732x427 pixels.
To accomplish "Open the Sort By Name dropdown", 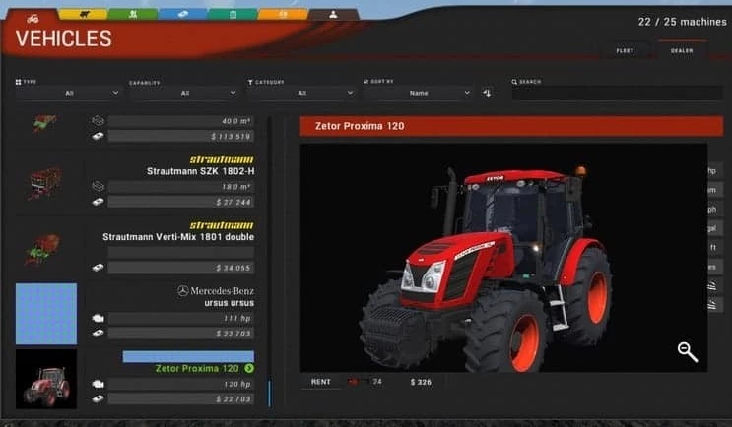I will click(419, 93).
